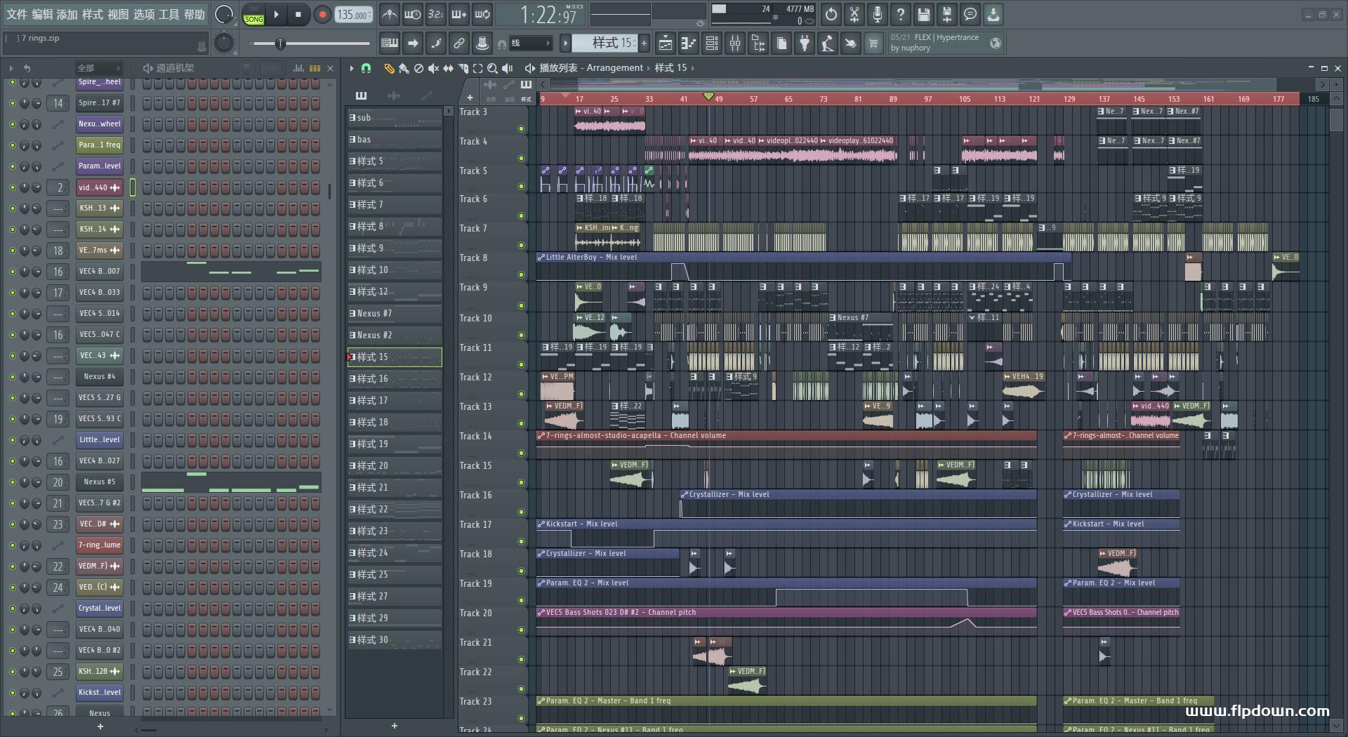Mute the Nexus #4 channel LED
The image size is (1348, 737).
coord(12,377)
